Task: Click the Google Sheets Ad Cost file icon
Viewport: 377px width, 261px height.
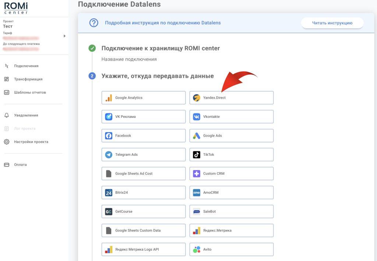Action: click(x=109, y=174)
